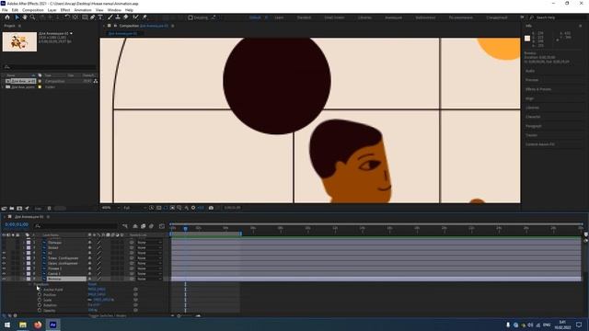This screenshot has height=331, width=589.
Task: Toggle the Opacity stopwatch
Action: tap(40, 311)
